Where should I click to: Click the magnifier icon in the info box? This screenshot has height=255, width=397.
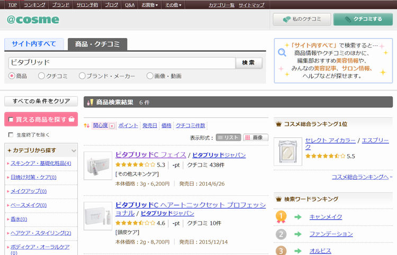[x=282, y=52]
